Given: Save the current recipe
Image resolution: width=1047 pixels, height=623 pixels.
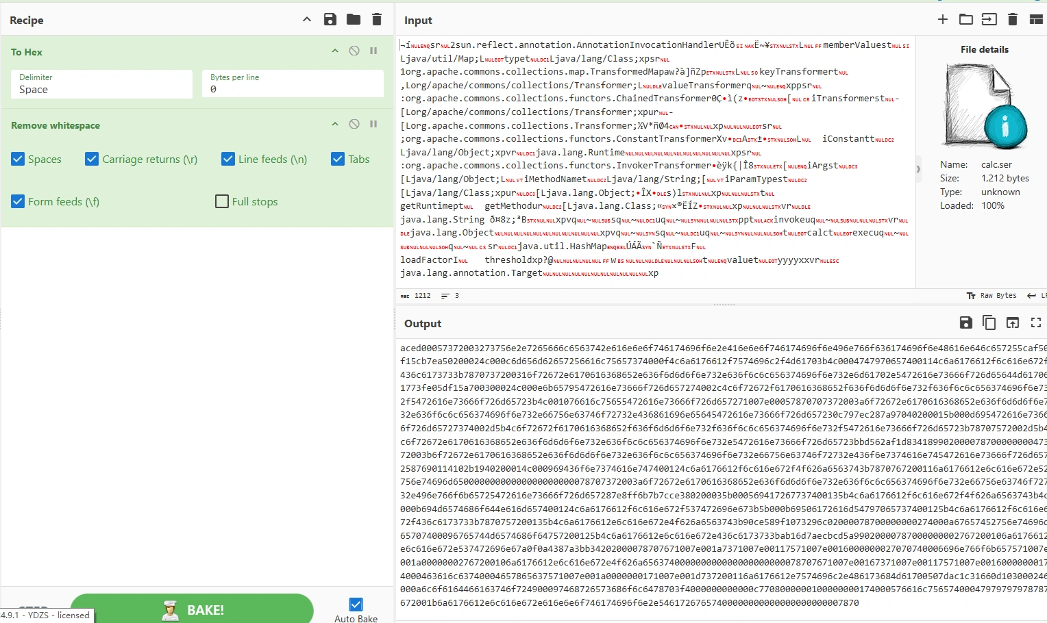Looking at the screenshot, I should 330,19.
